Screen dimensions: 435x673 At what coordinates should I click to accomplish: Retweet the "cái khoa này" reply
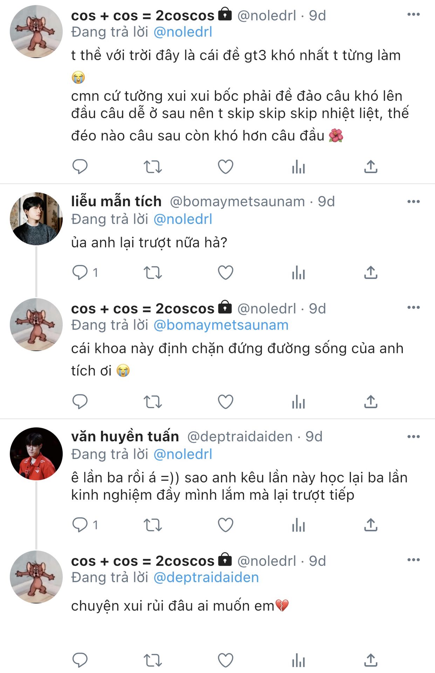tap(153, 402)
